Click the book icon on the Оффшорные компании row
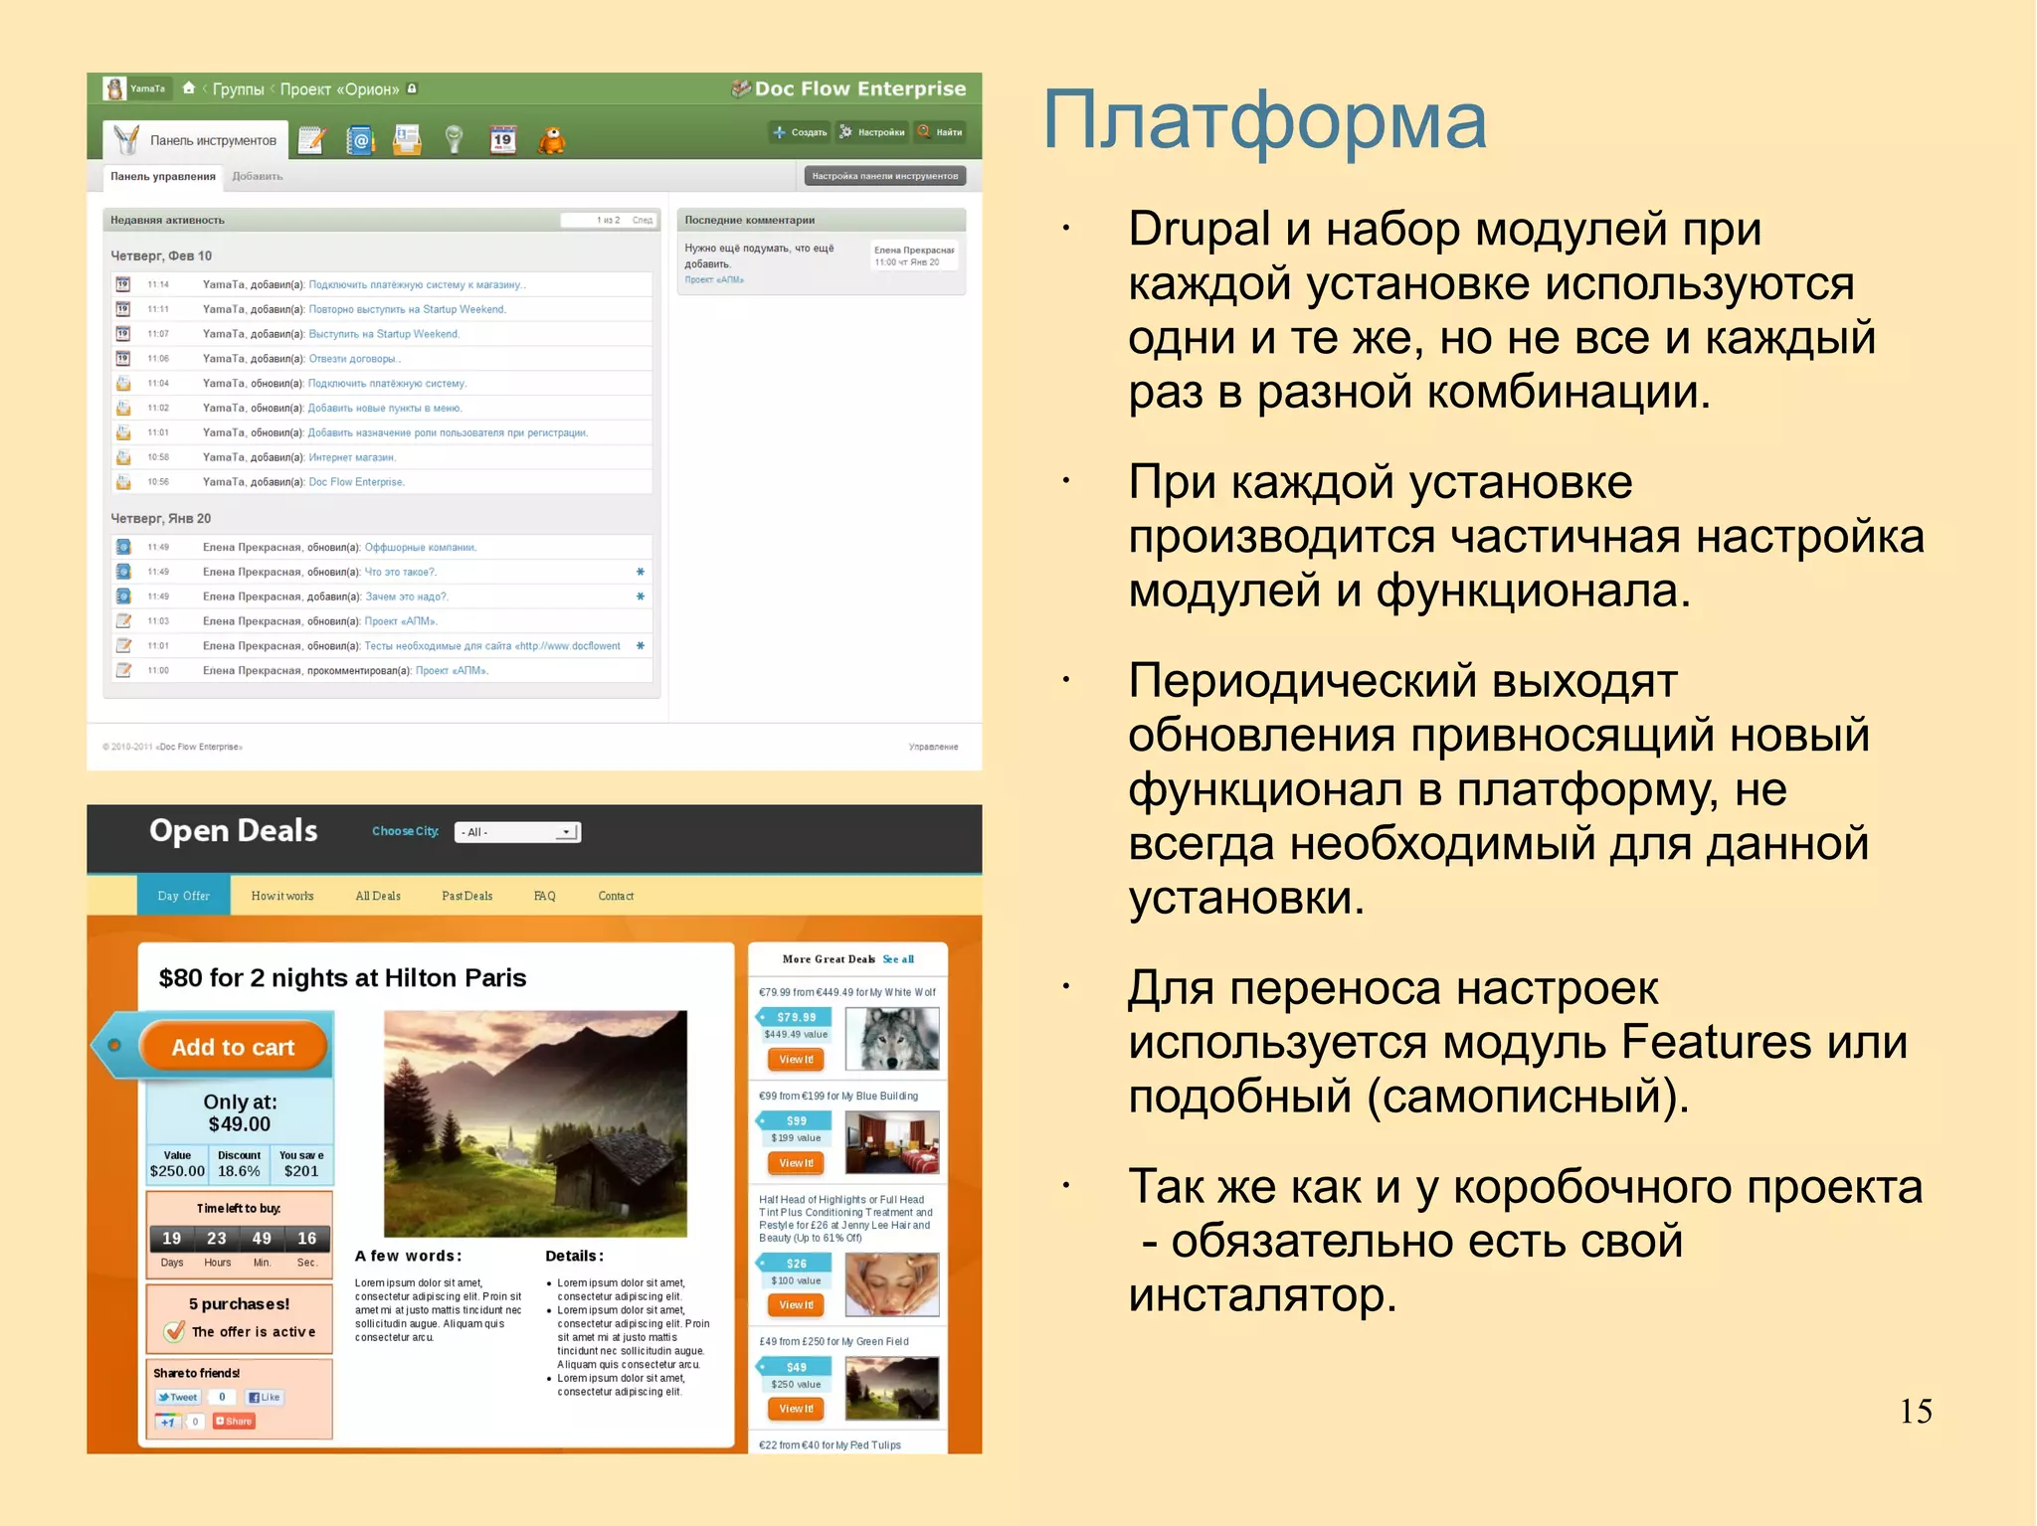The height and width of the screenshot is (1526, 2037). pyautogui.click(x=123, y=547)
